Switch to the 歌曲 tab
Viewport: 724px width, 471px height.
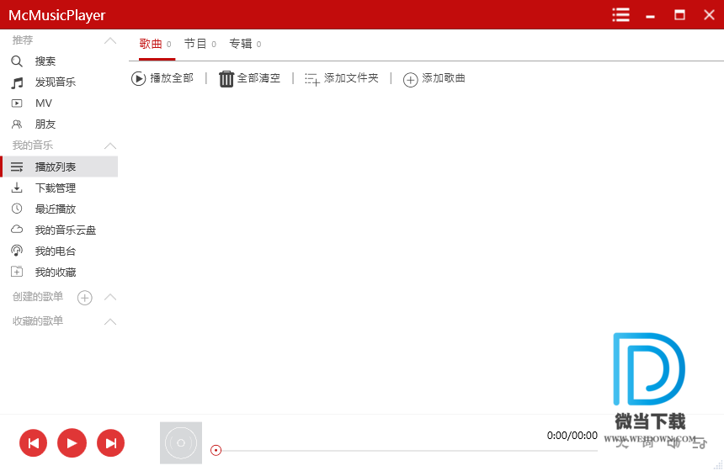tap(156, 45)
